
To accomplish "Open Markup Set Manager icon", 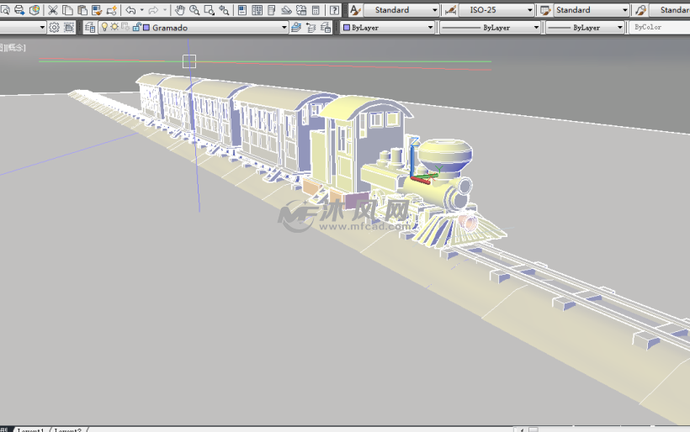I will (x=301, y=10).
